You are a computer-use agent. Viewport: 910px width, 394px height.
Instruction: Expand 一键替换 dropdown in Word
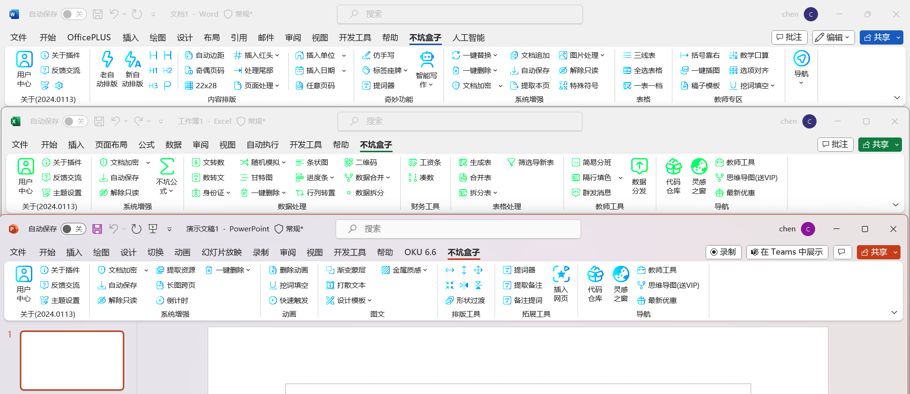pos(495,55)
